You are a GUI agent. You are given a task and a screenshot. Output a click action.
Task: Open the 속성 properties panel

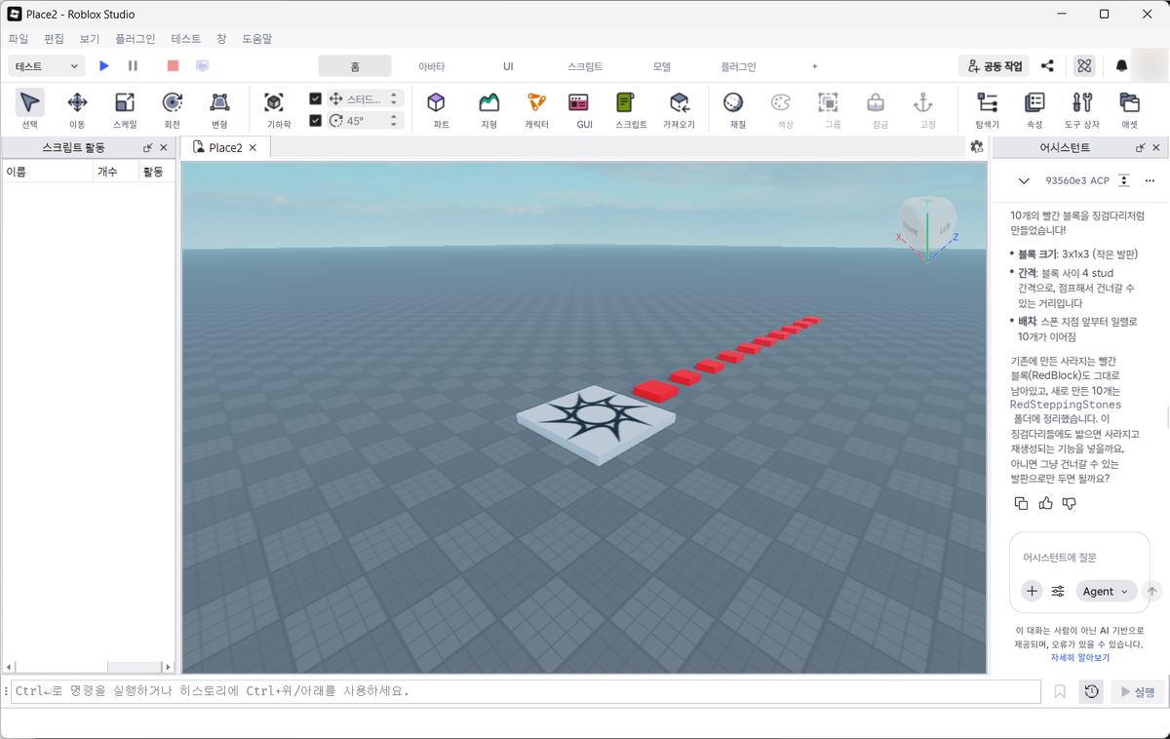[x=1034, y=110]
